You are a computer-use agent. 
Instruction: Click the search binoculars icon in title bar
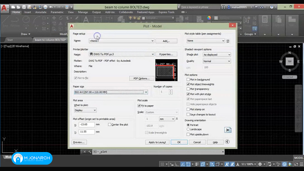click(x=223, y=7)
